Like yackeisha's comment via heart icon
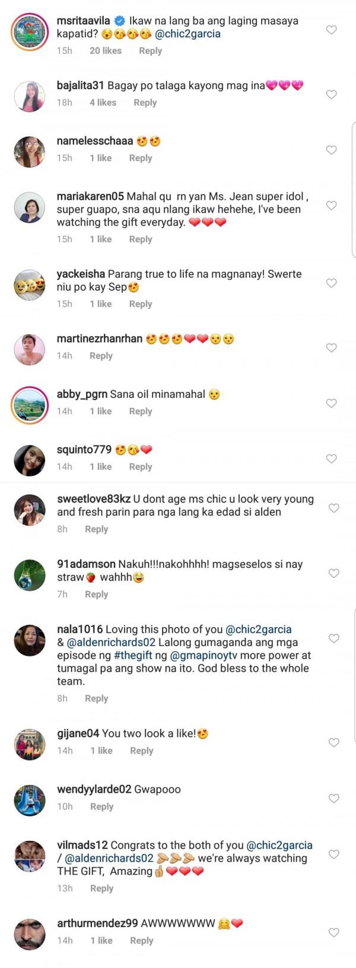This screenshot has width=356, height=968. click(332, 283)
